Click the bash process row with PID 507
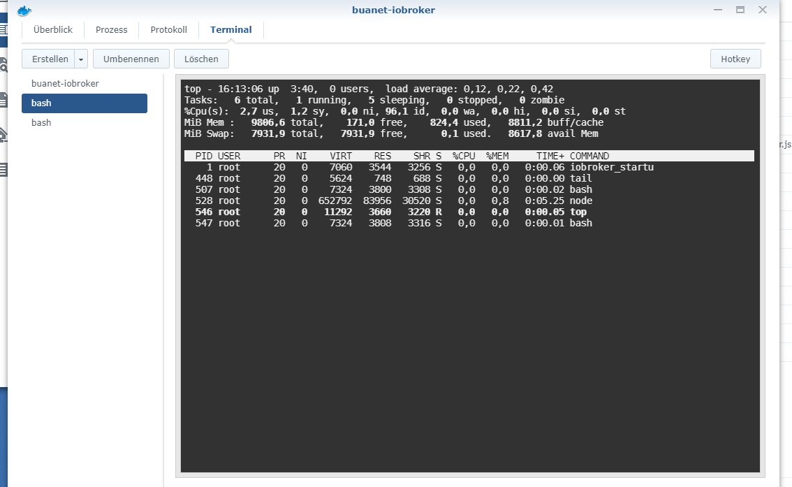Screen dimensions: 792x487 coord(469,189)
